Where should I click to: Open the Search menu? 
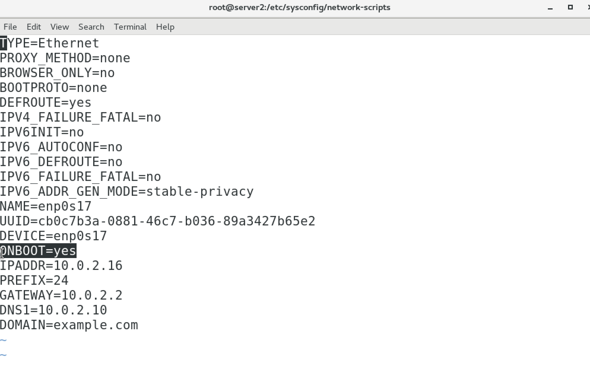[91, 27]
